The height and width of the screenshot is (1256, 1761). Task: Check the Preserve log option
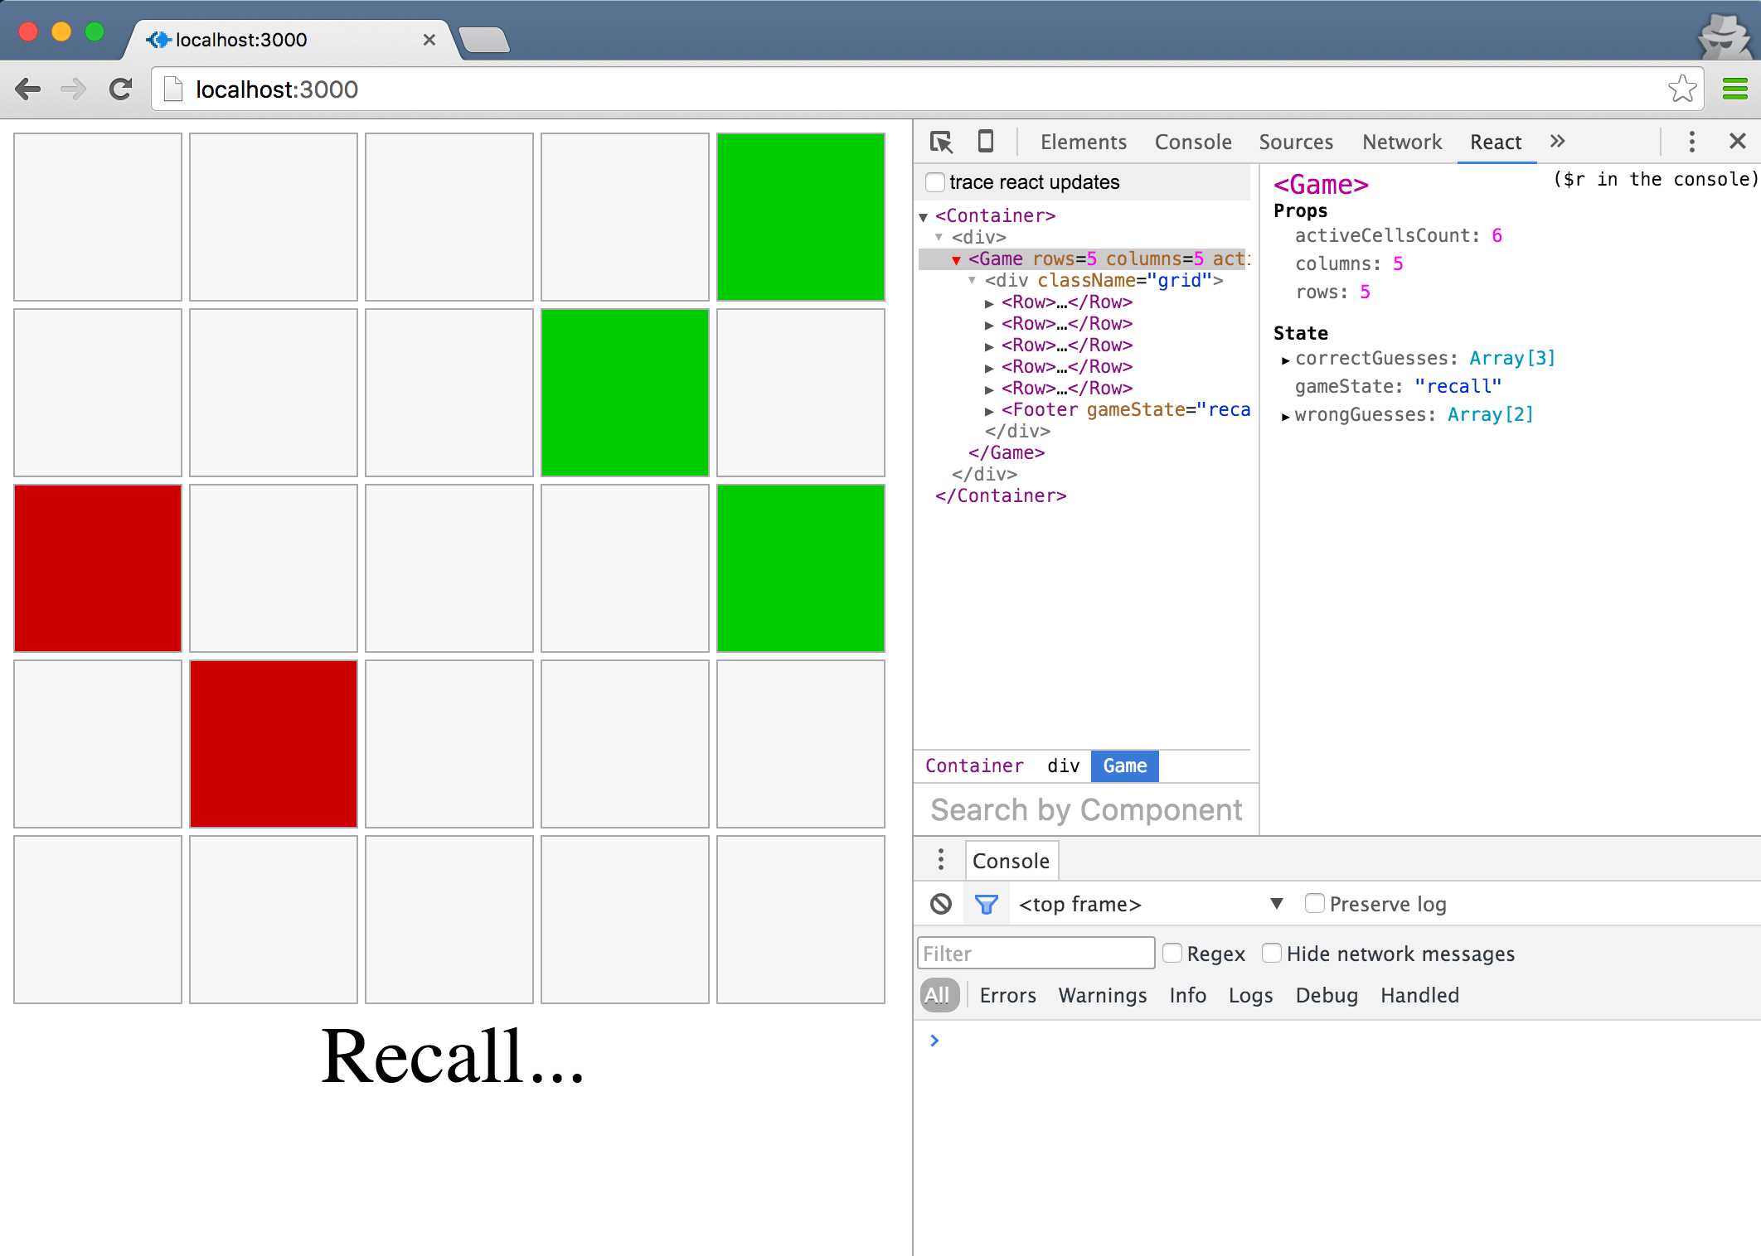coord(1314,903)
